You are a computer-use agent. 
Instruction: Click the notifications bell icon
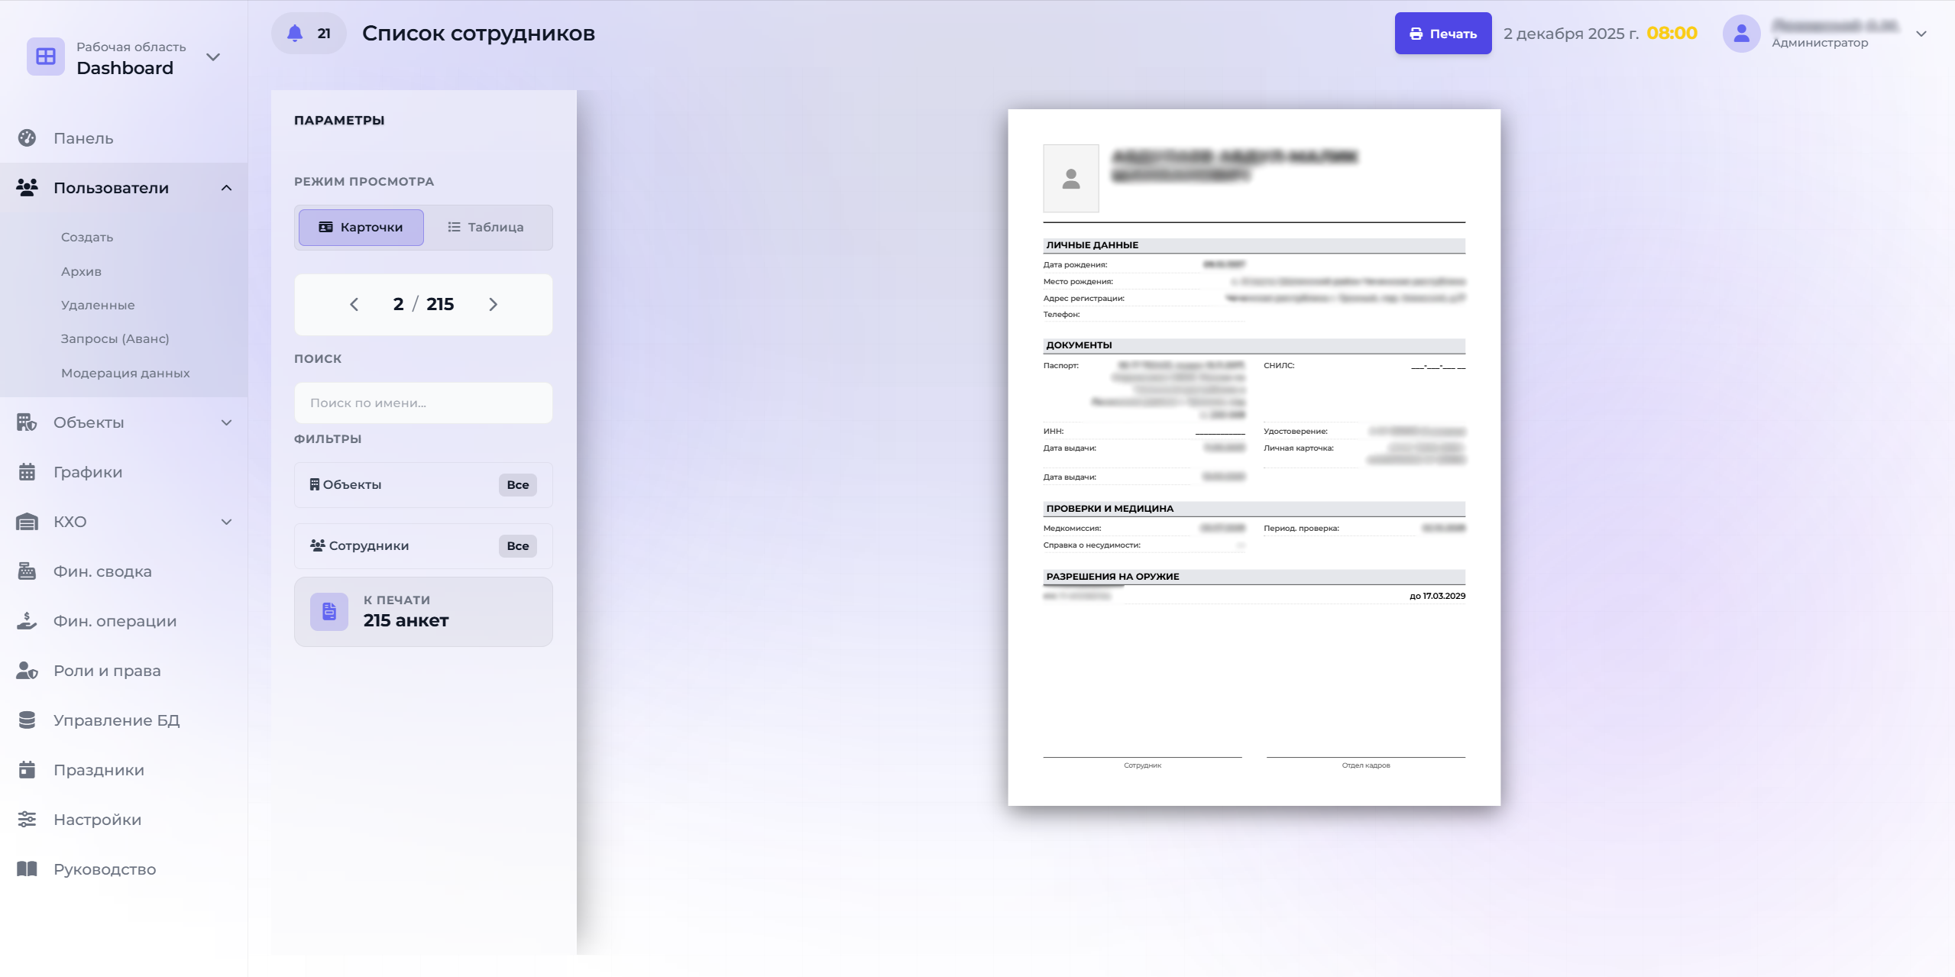[295, 34]
